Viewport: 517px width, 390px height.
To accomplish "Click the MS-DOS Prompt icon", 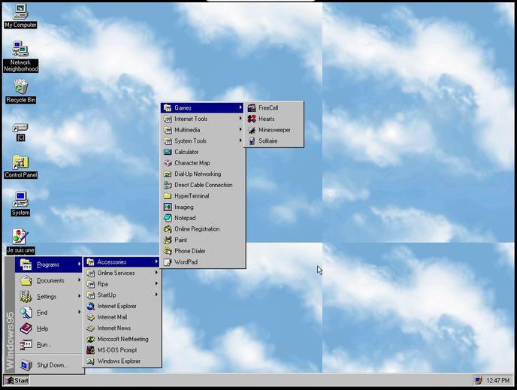I will click(90, 350).
